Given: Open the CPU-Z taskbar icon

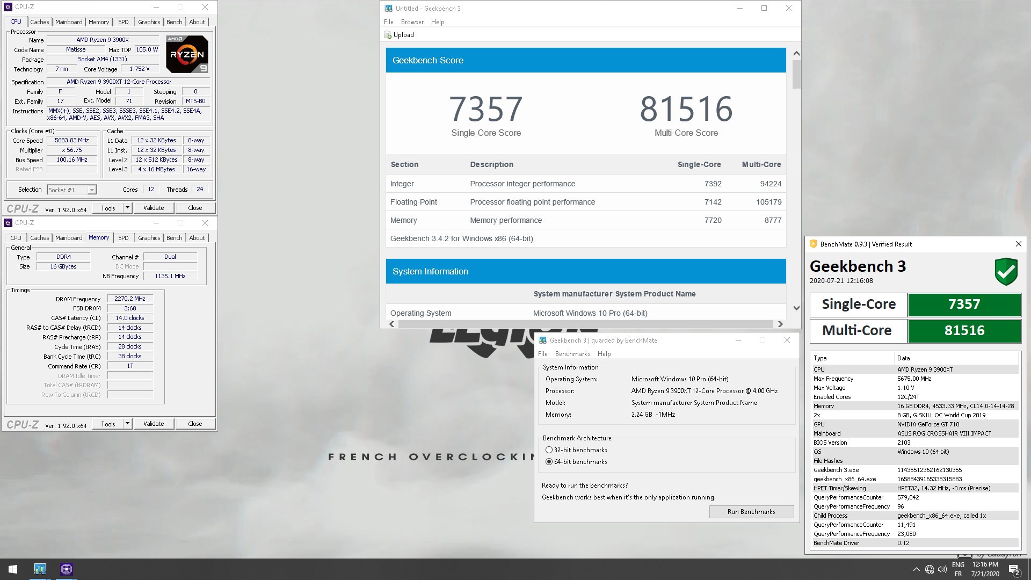Looking at the screenshot, I should pyautogui.click(x=67, y=569).
